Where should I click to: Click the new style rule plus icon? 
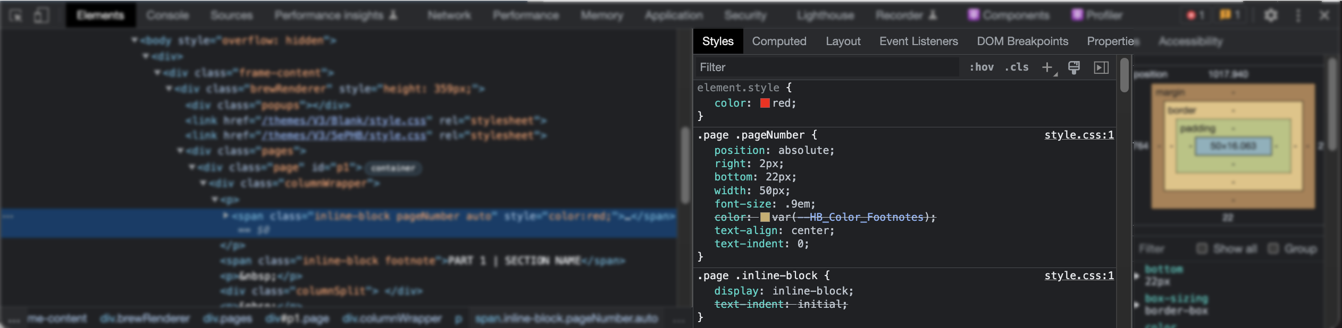1047,67
